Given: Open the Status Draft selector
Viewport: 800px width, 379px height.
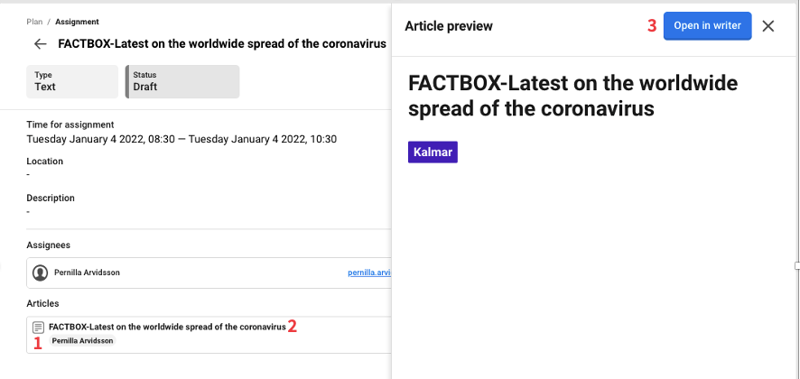Looking at the screenshot, I should point(182,81).
